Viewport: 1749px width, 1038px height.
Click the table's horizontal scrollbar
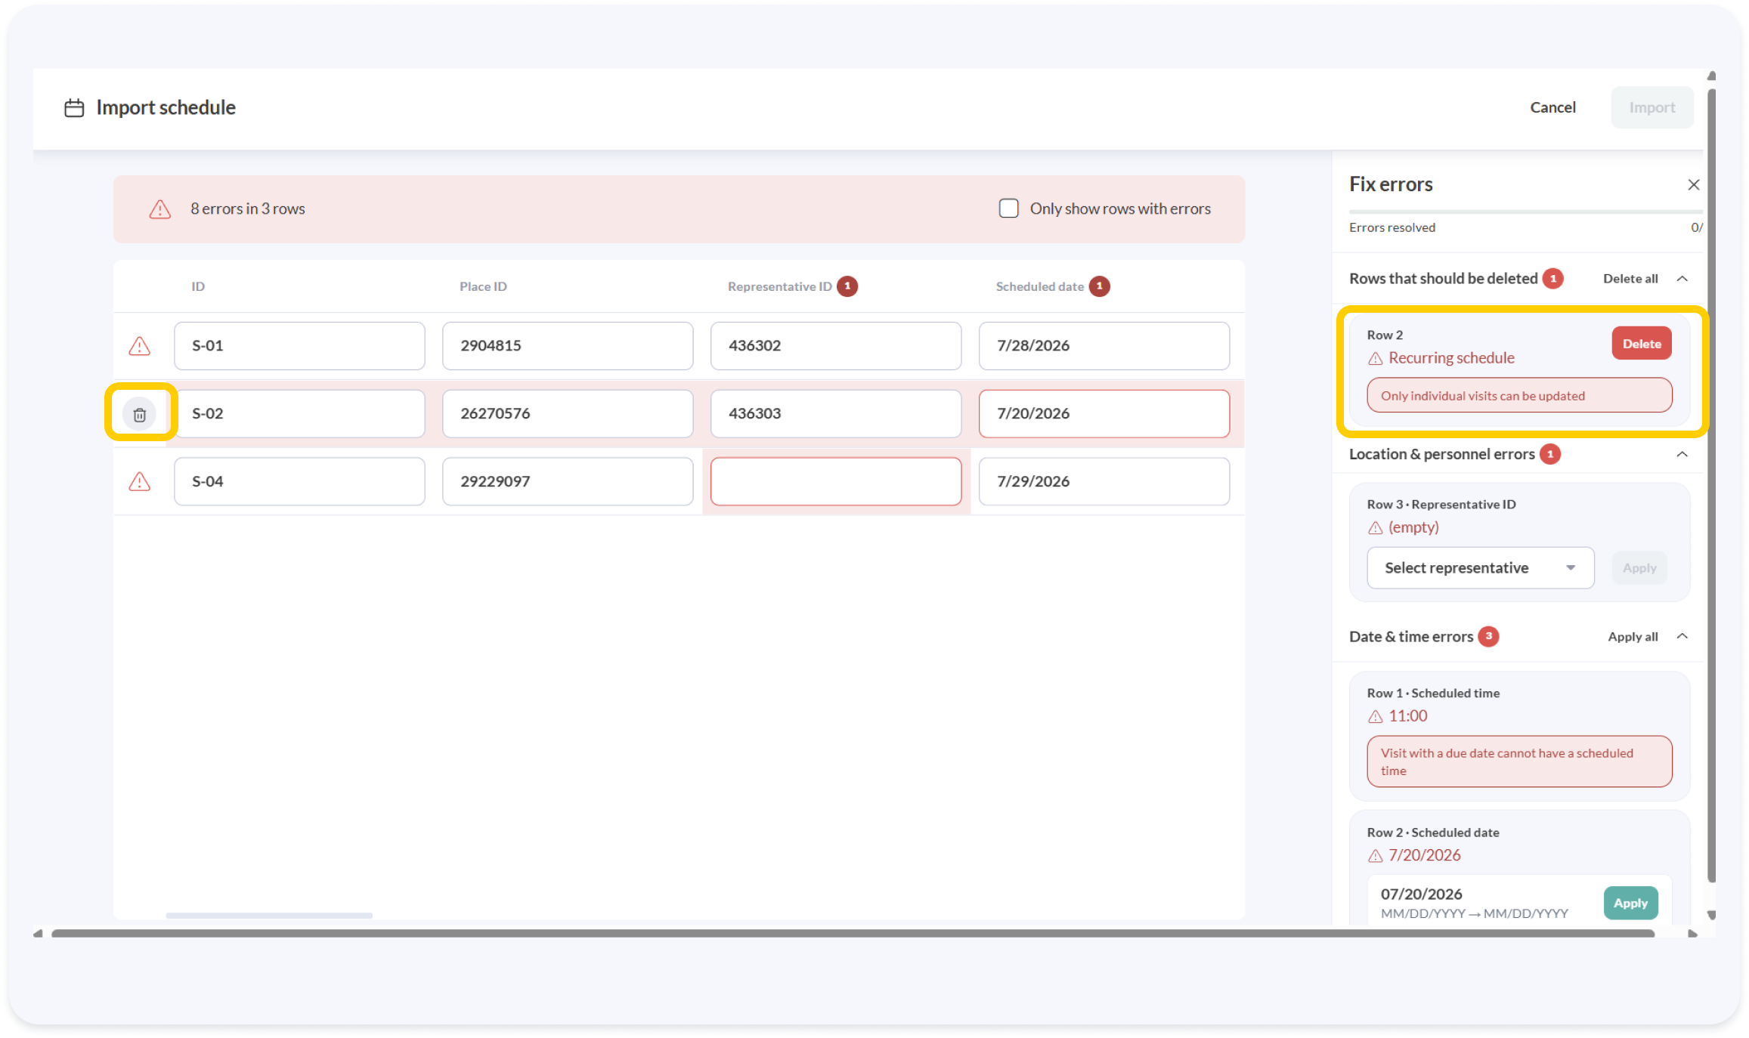tap(269, 916)
